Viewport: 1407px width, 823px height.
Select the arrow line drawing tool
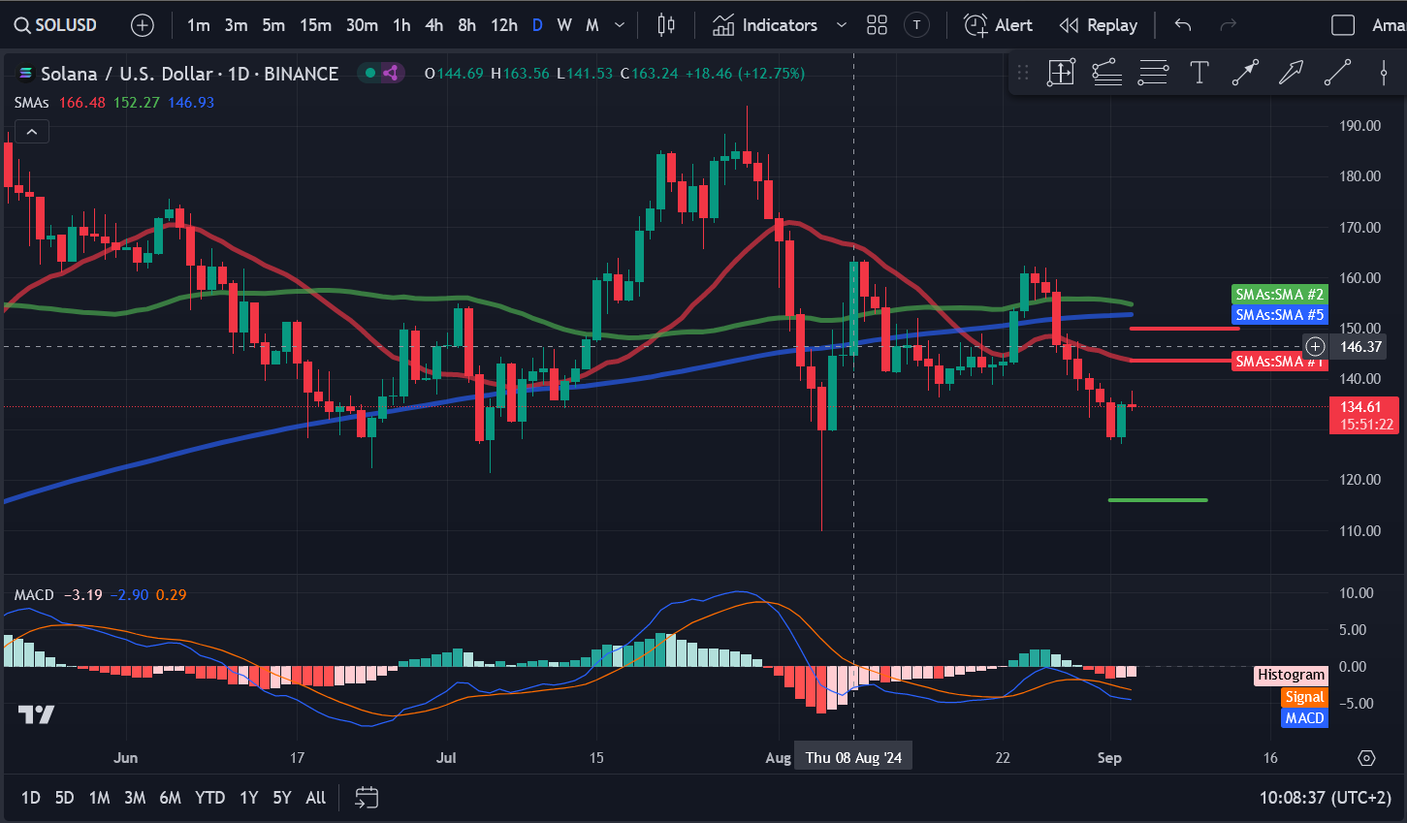1245,73
